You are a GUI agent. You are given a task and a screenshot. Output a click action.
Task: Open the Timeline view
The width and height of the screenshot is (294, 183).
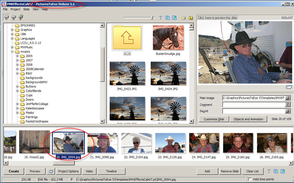[111, 171]
